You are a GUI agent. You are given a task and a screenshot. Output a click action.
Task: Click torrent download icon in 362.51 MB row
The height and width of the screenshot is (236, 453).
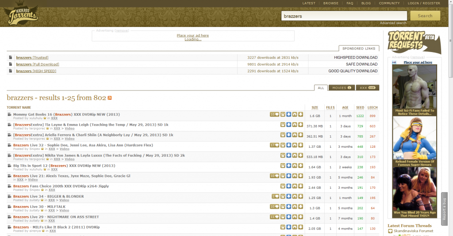(x=301, y=135)
